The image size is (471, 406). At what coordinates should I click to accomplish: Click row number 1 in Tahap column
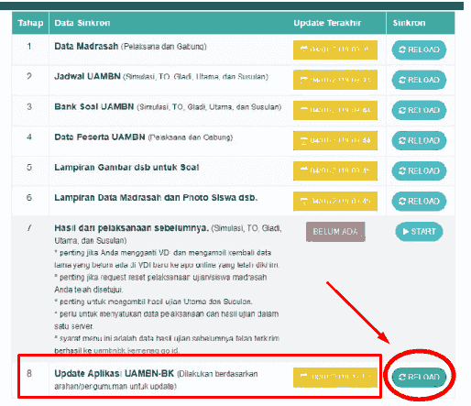(x=29, y=46)
